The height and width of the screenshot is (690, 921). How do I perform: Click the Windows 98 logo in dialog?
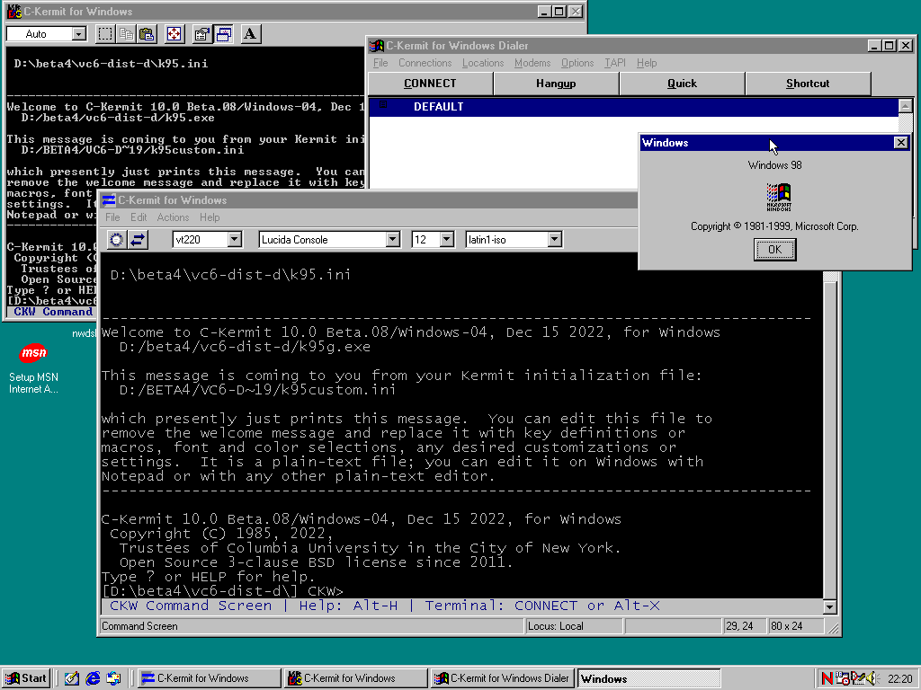[778, 197]
